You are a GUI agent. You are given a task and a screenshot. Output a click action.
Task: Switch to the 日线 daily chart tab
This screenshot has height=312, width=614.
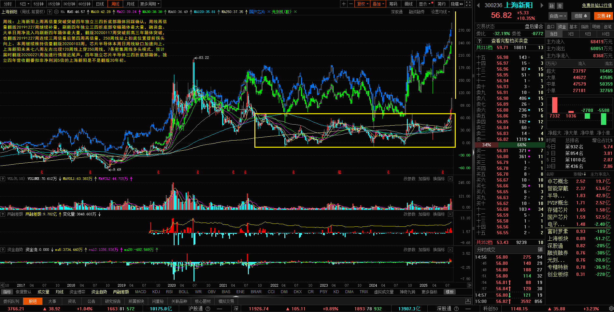coord(100,4)
